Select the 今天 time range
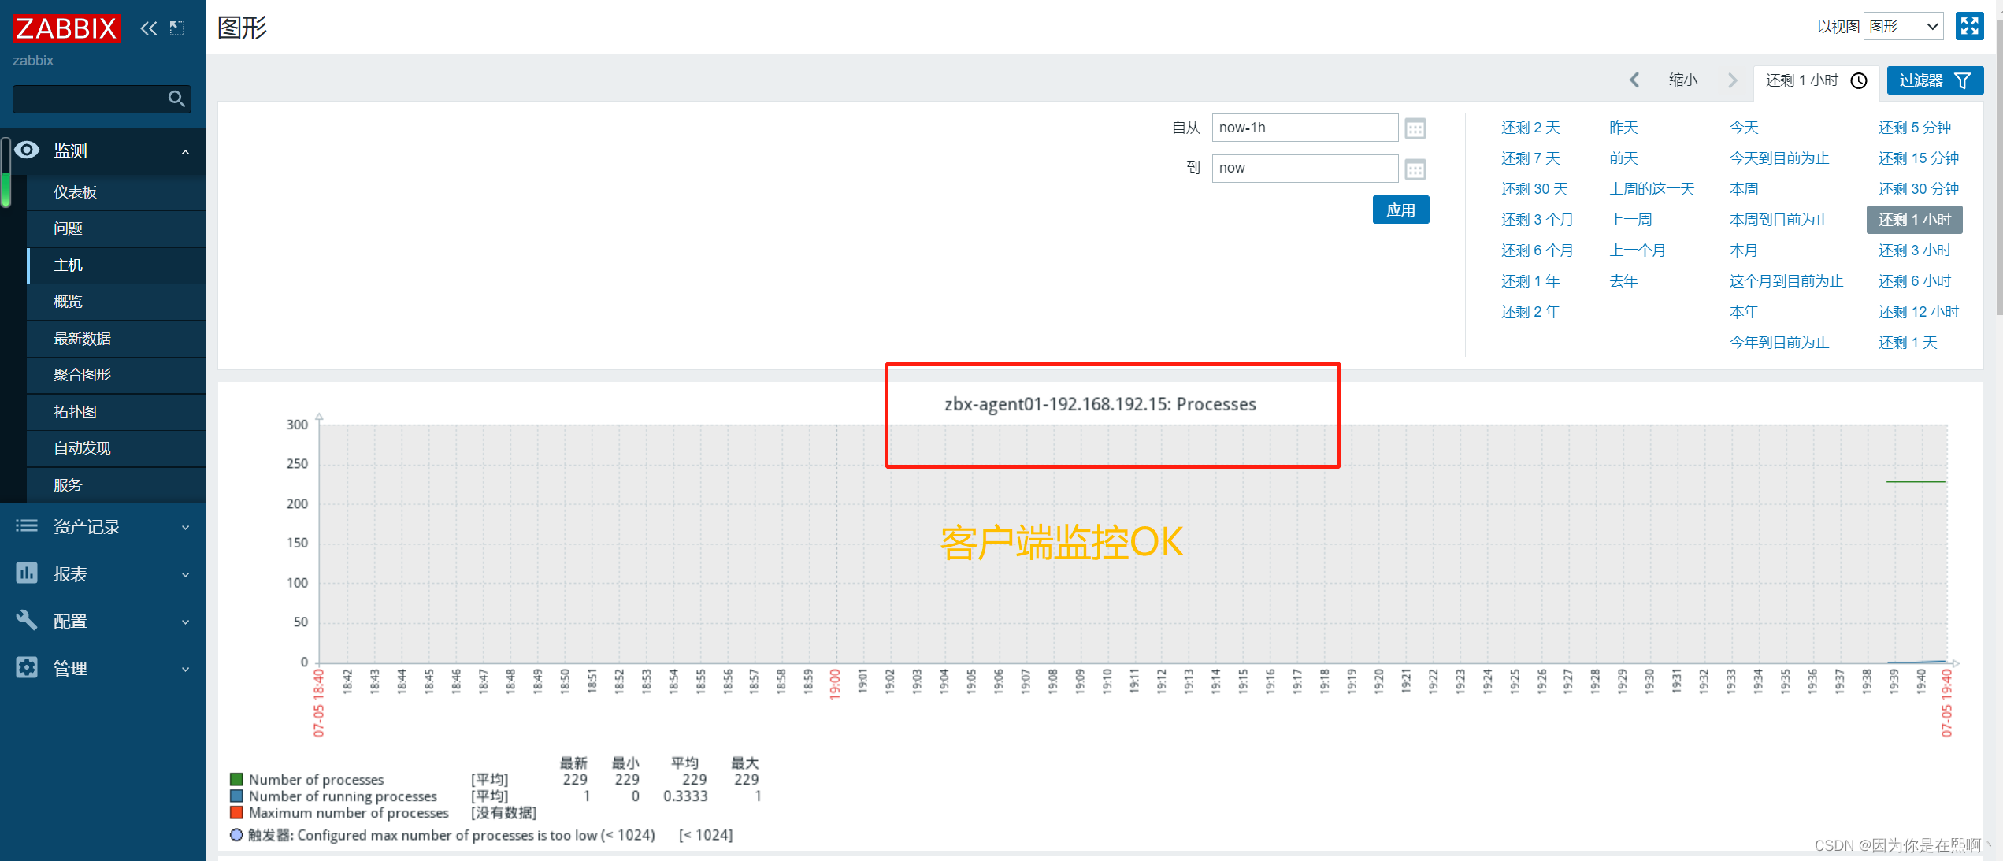The height and width of the screenshot is (861, 2003). pos(1744,128)
